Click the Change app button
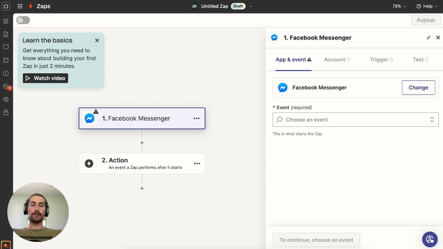 pos(418,87)
